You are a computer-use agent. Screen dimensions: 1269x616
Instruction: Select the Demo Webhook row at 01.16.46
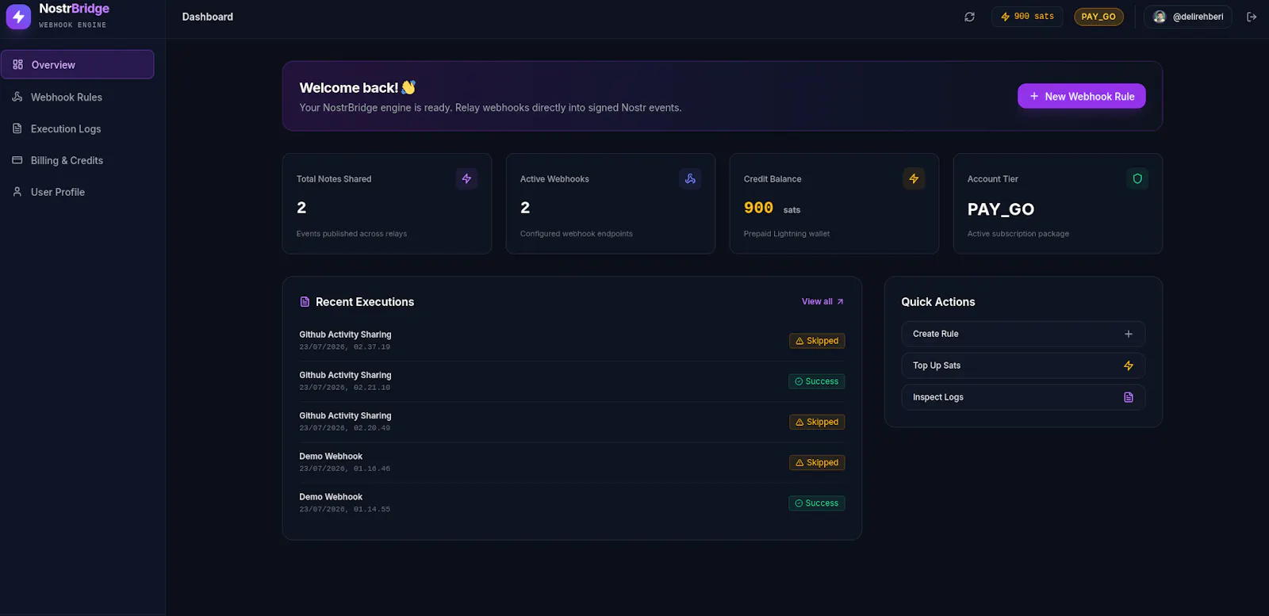[x=572, y=462]
